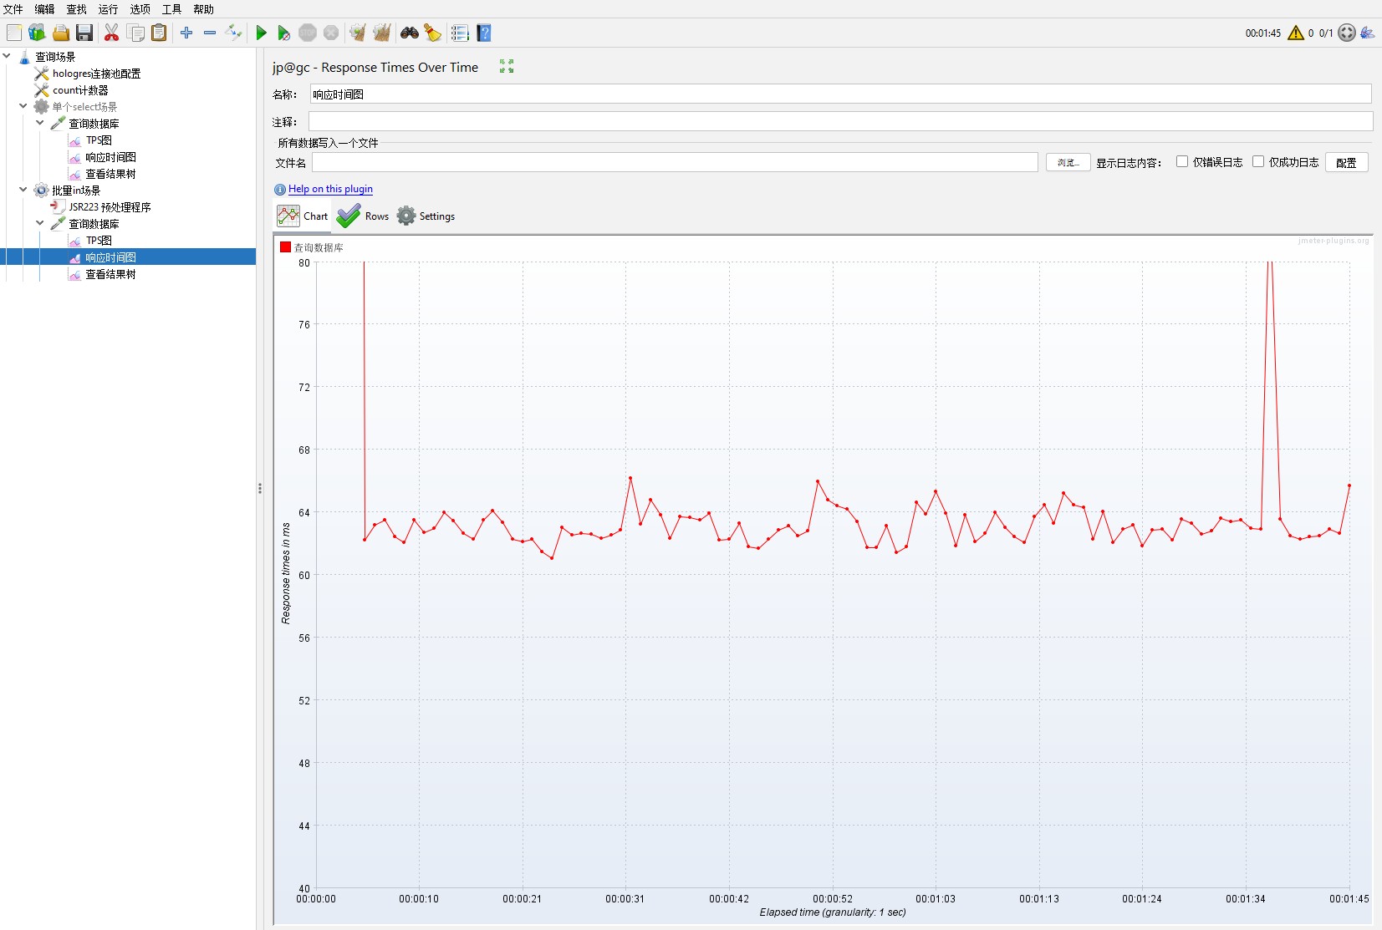Open the 文件 menu
Screen dimensions: 1382x930
pyautogui.click(x=13, y=9)
